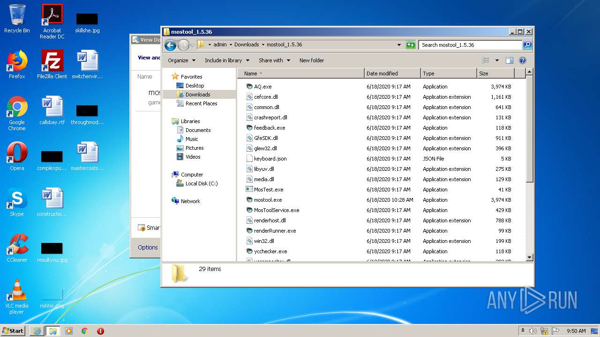Select the AQ.exe file icon
The height and width of the screenshot is (337, 600).
pos(249,87)
